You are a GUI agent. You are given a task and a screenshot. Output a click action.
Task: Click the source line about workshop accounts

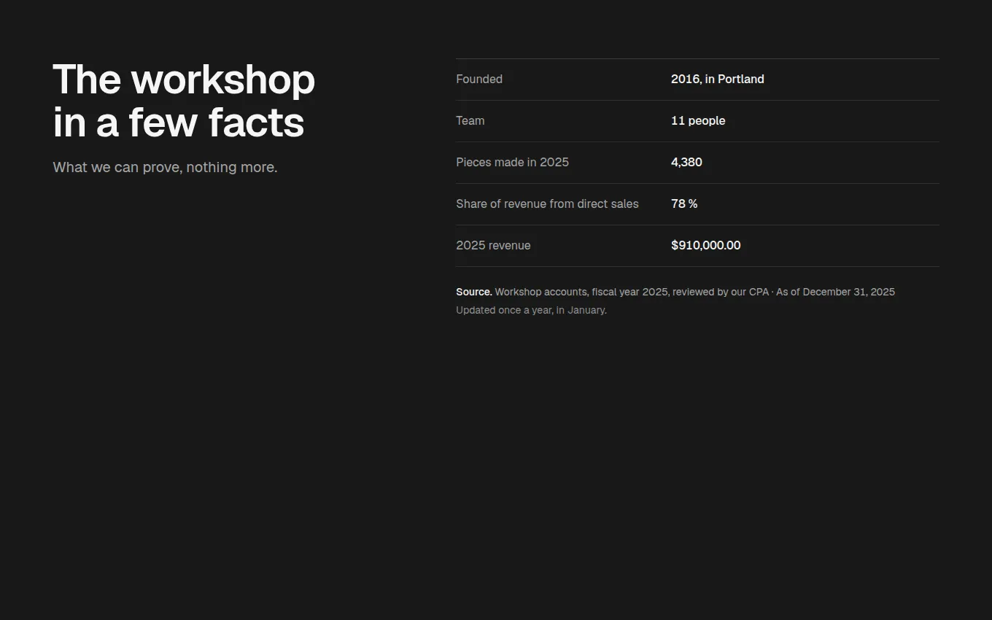675,292
